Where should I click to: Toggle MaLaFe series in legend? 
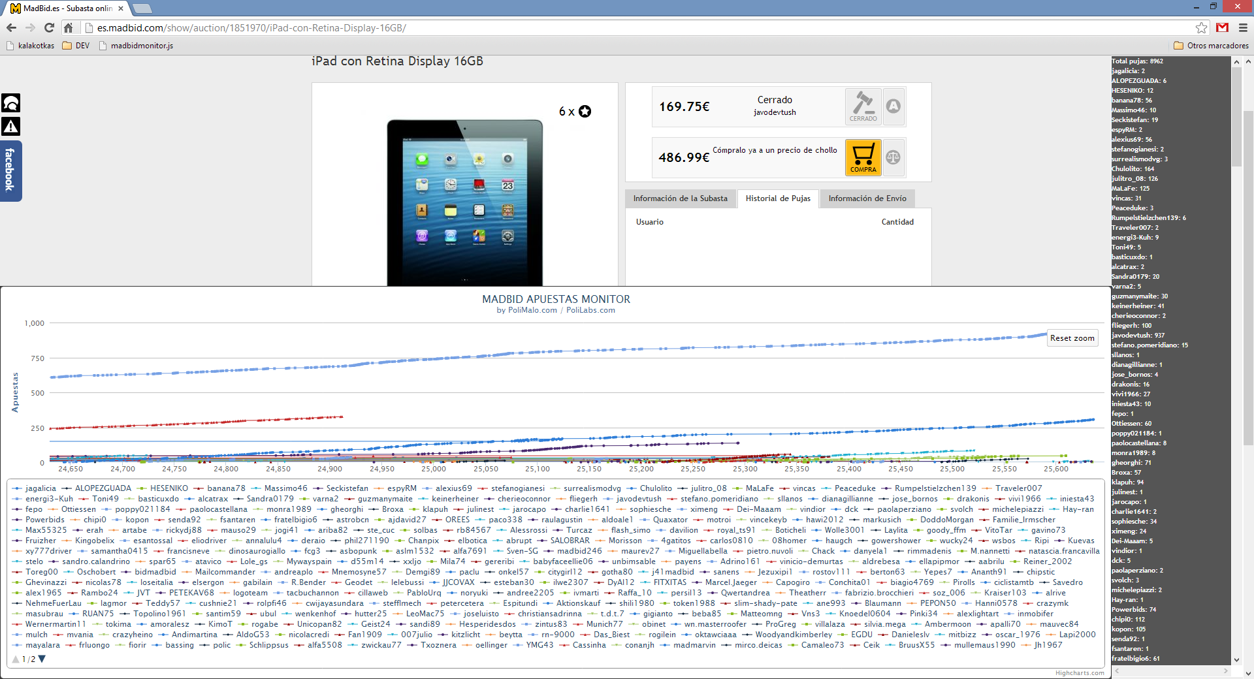click(x=753, y=488)
